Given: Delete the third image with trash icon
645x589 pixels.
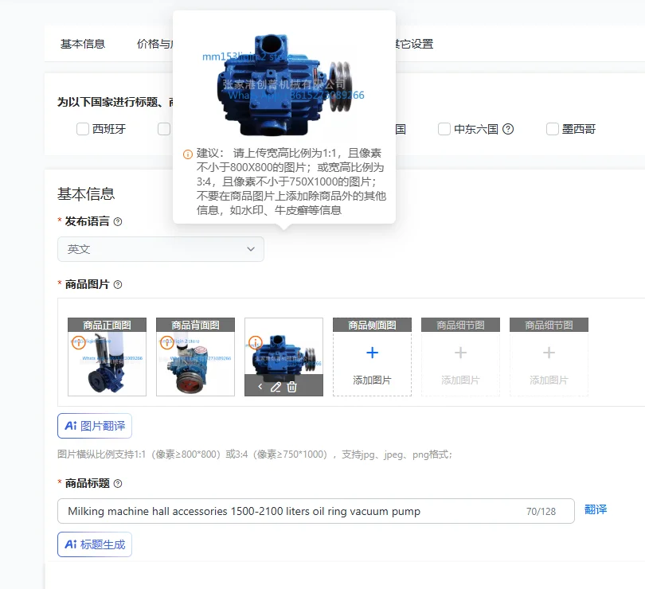Looking at the screenshot, I should pyautogui.click(x=291, y=387).
